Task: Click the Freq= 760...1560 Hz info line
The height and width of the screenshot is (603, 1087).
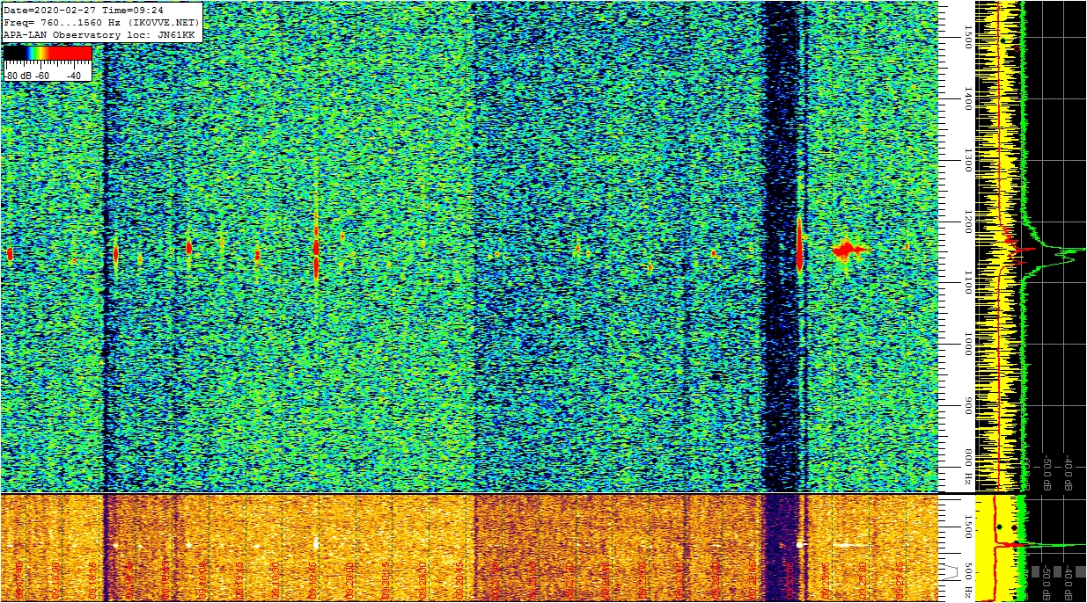Action: coord(101,22)
